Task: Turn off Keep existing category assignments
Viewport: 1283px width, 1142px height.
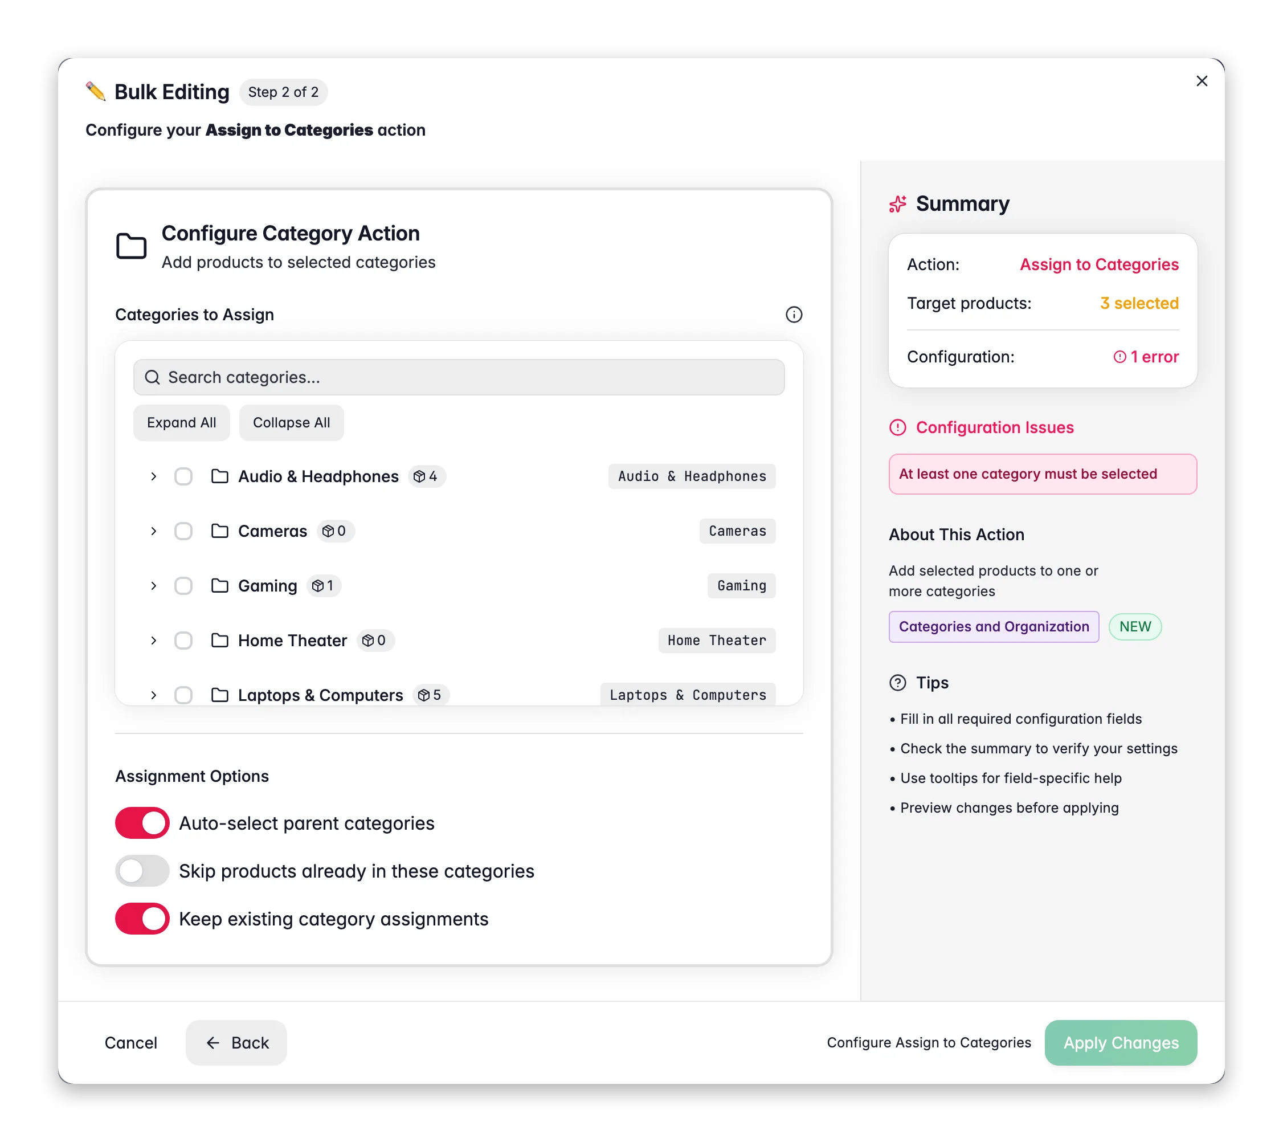Action: click(142, 919)
